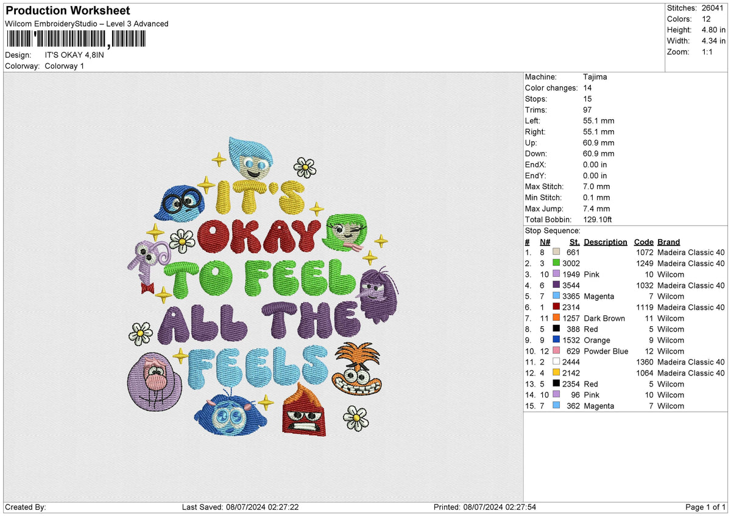Click the Total Bobbin value 129.10ft
This screenshot has height=516, width=731.
tap(598, 220)
